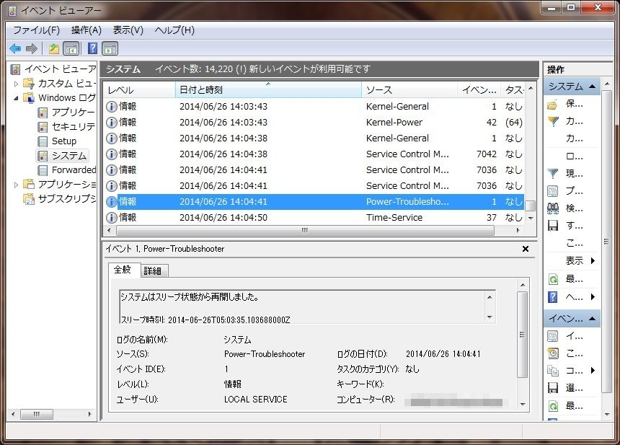Open 保... saved log folder icon in actions
Viewport: 620px width, 445px height.
point(553,105)
